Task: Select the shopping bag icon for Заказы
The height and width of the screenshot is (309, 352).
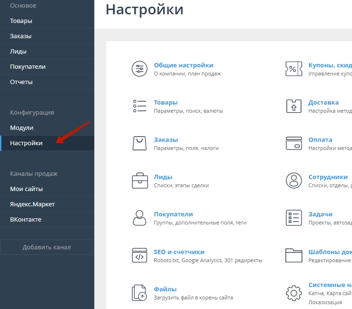Action: pos(140,143)
